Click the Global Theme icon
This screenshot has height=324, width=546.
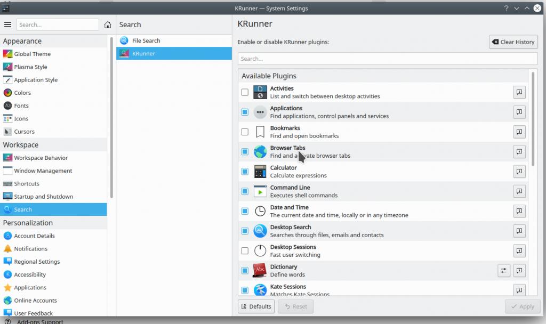(7, 54)
